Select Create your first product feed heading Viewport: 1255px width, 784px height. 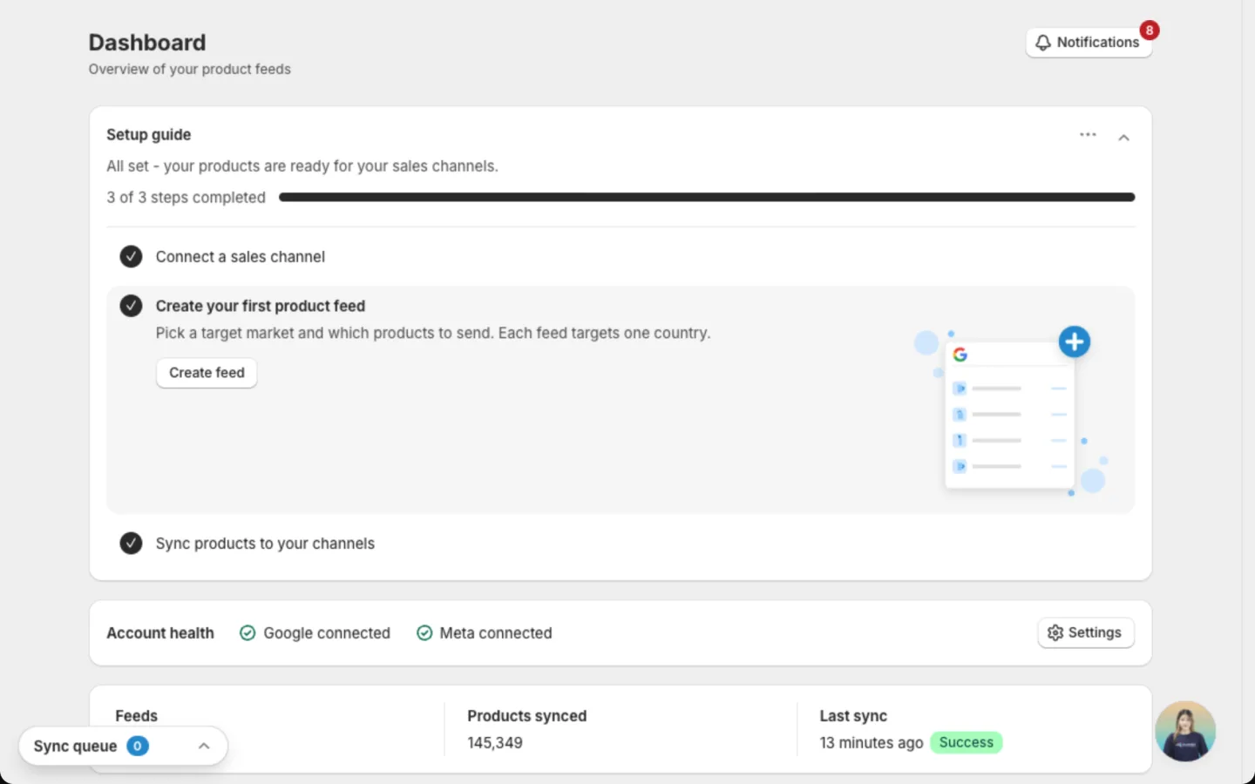pyautogui.click(x=260, y=306)
